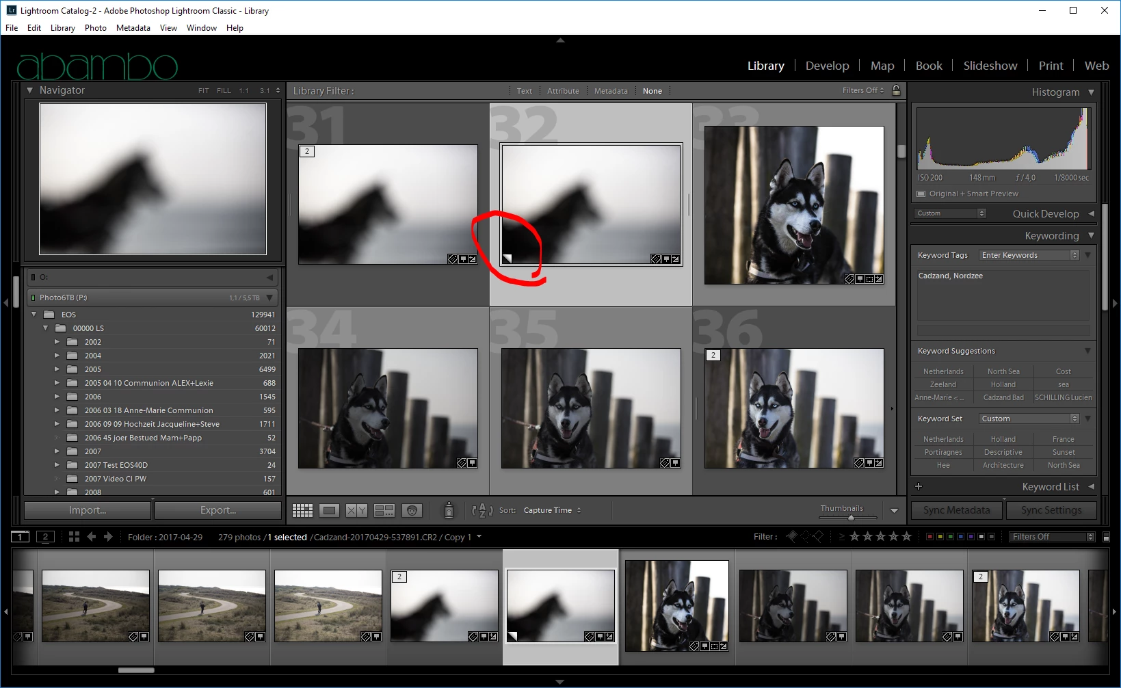Open the Develop module

point(827,66)
